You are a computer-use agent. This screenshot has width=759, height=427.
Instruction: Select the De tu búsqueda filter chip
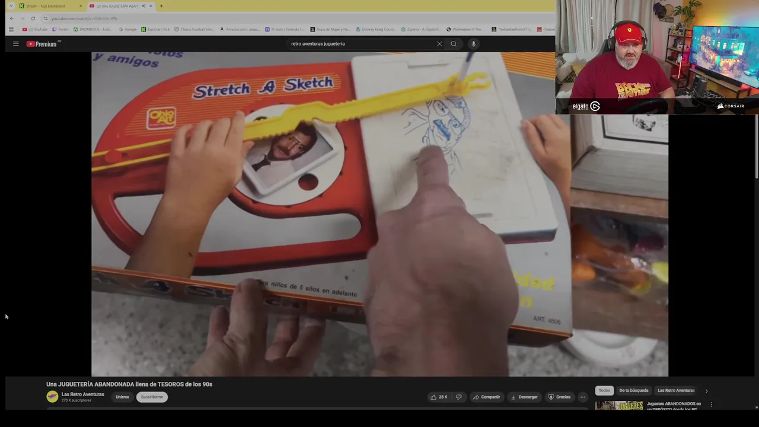click(x=634, y=390)
